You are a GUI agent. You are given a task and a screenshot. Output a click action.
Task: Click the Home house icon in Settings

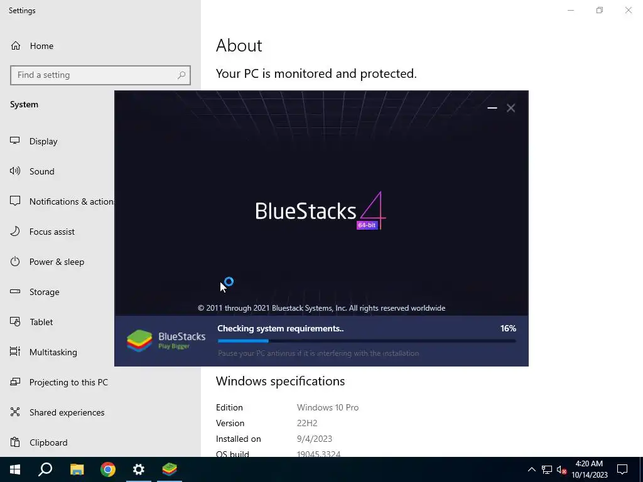tap(16, 45)
